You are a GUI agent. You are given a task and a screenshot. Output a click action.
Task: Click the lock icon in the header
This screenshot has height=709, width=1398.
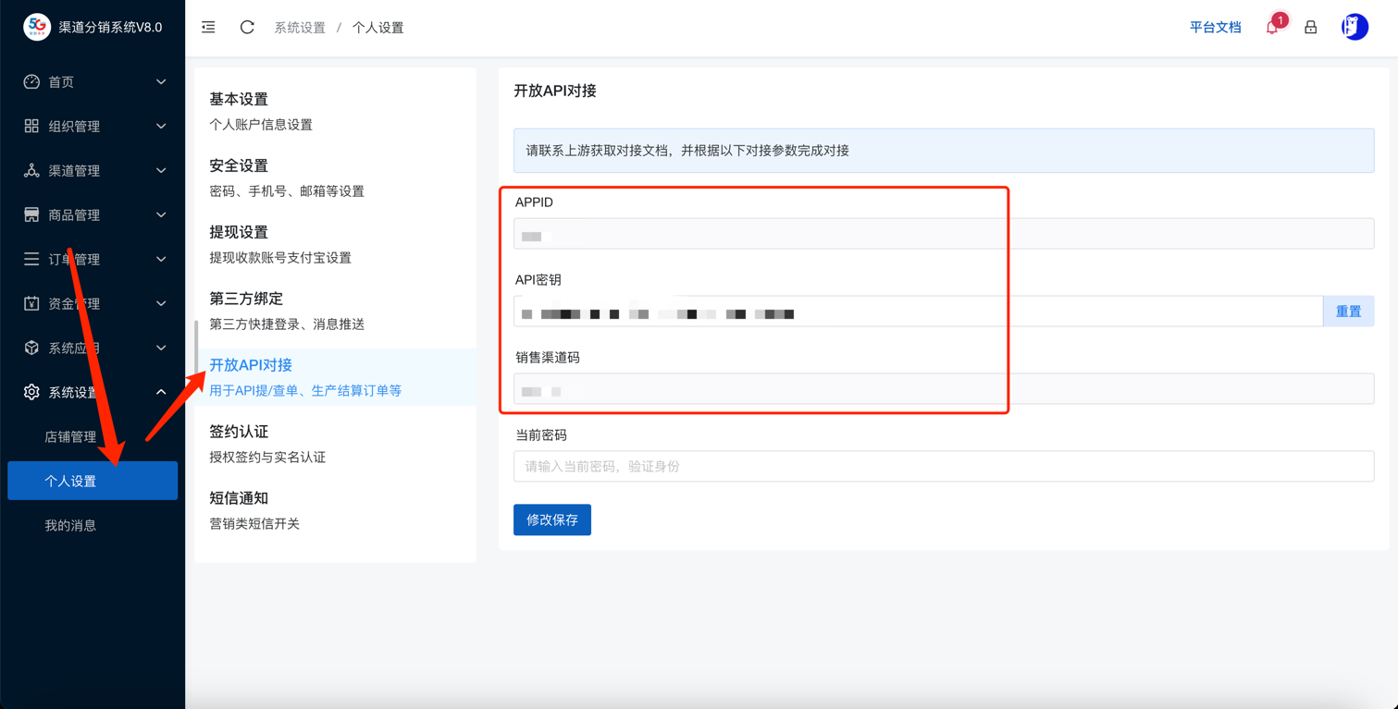click(1310, 27)
